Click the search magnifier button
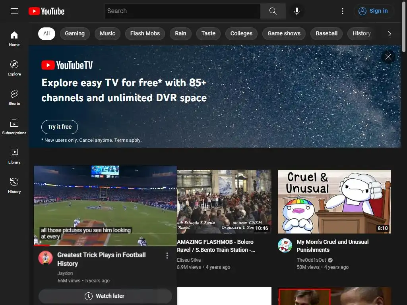This screenshot has height=305, width=407. point(273,11)
